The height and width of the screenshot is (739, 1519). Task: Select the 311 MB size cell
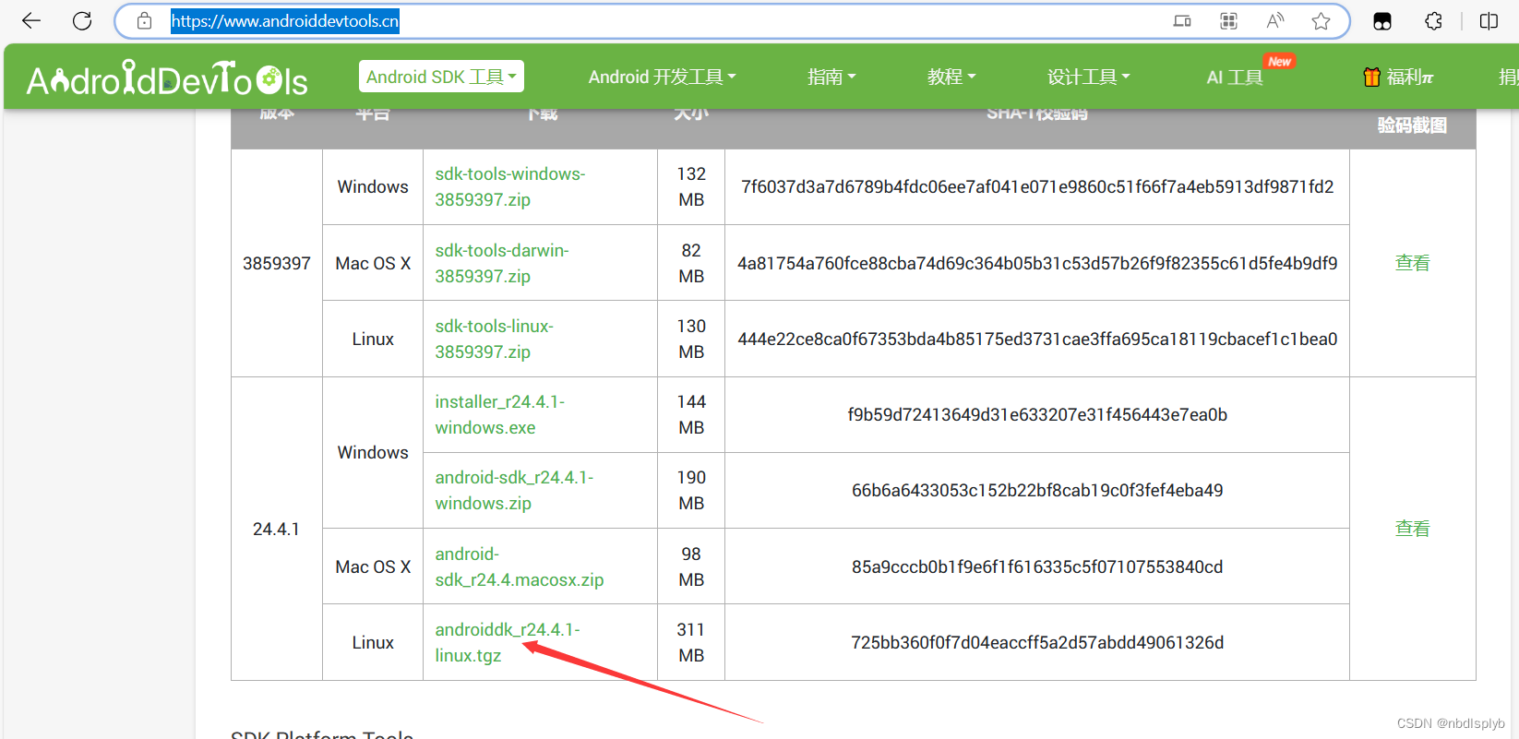691,642
